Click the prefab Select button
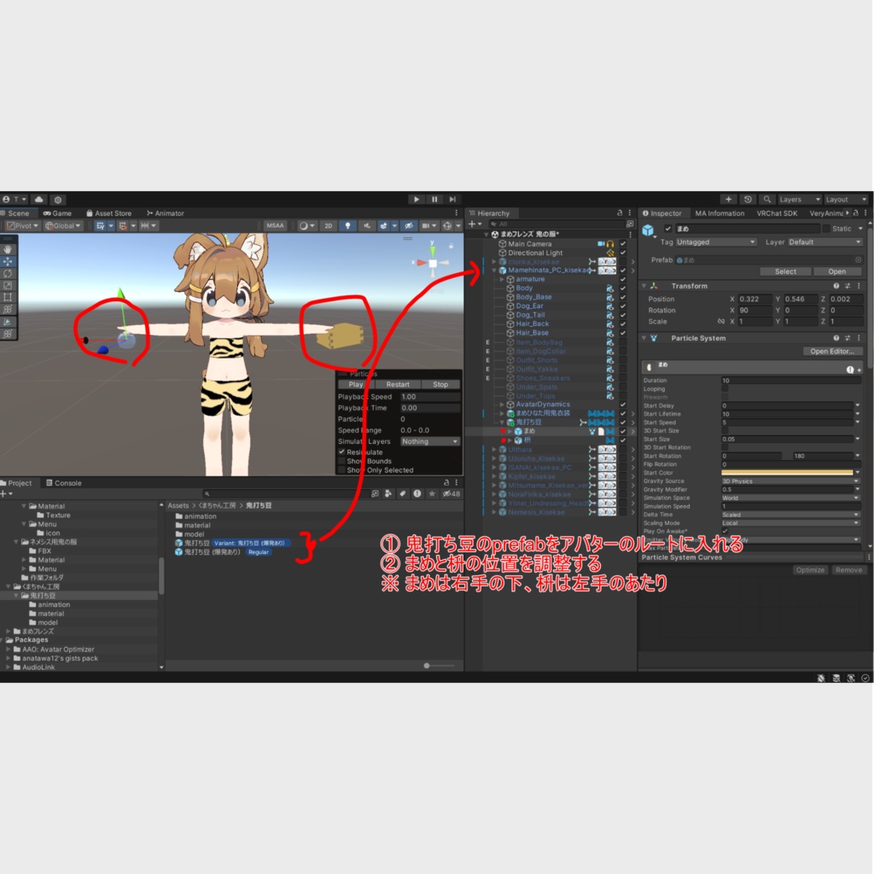The image size is (874, 874). (785, 271)
